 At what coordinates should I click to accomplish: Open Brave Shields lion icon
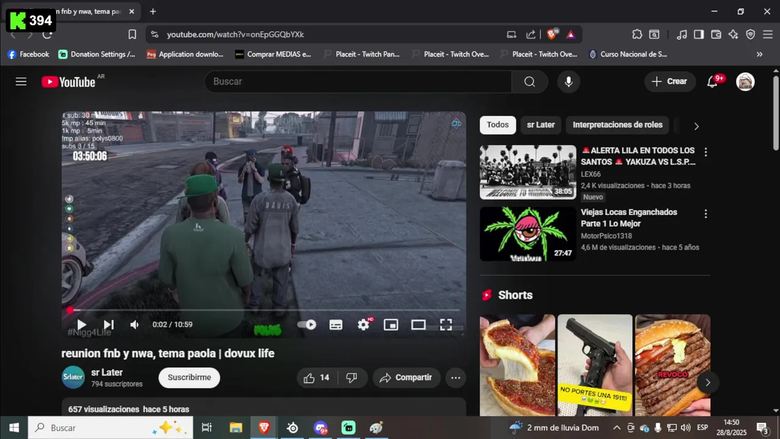tap(551, 35)
